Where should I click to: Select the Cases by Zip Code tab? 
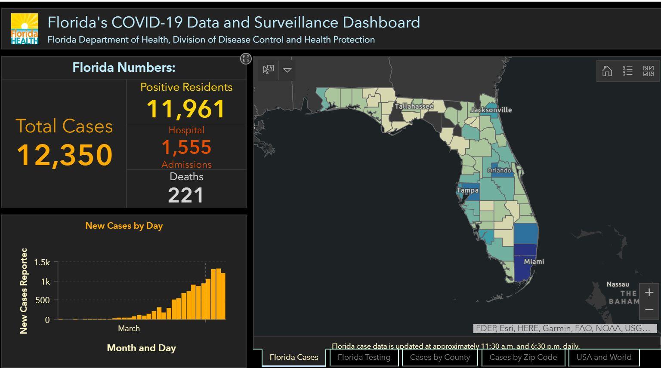(523, 357)
